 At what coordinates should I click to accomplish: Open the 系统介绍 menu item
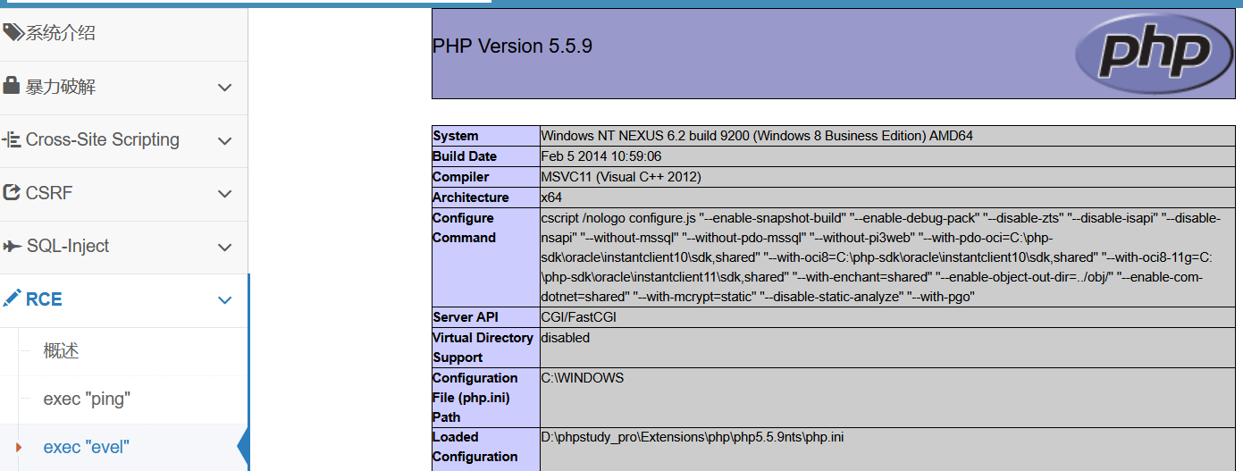click(60, 34)
